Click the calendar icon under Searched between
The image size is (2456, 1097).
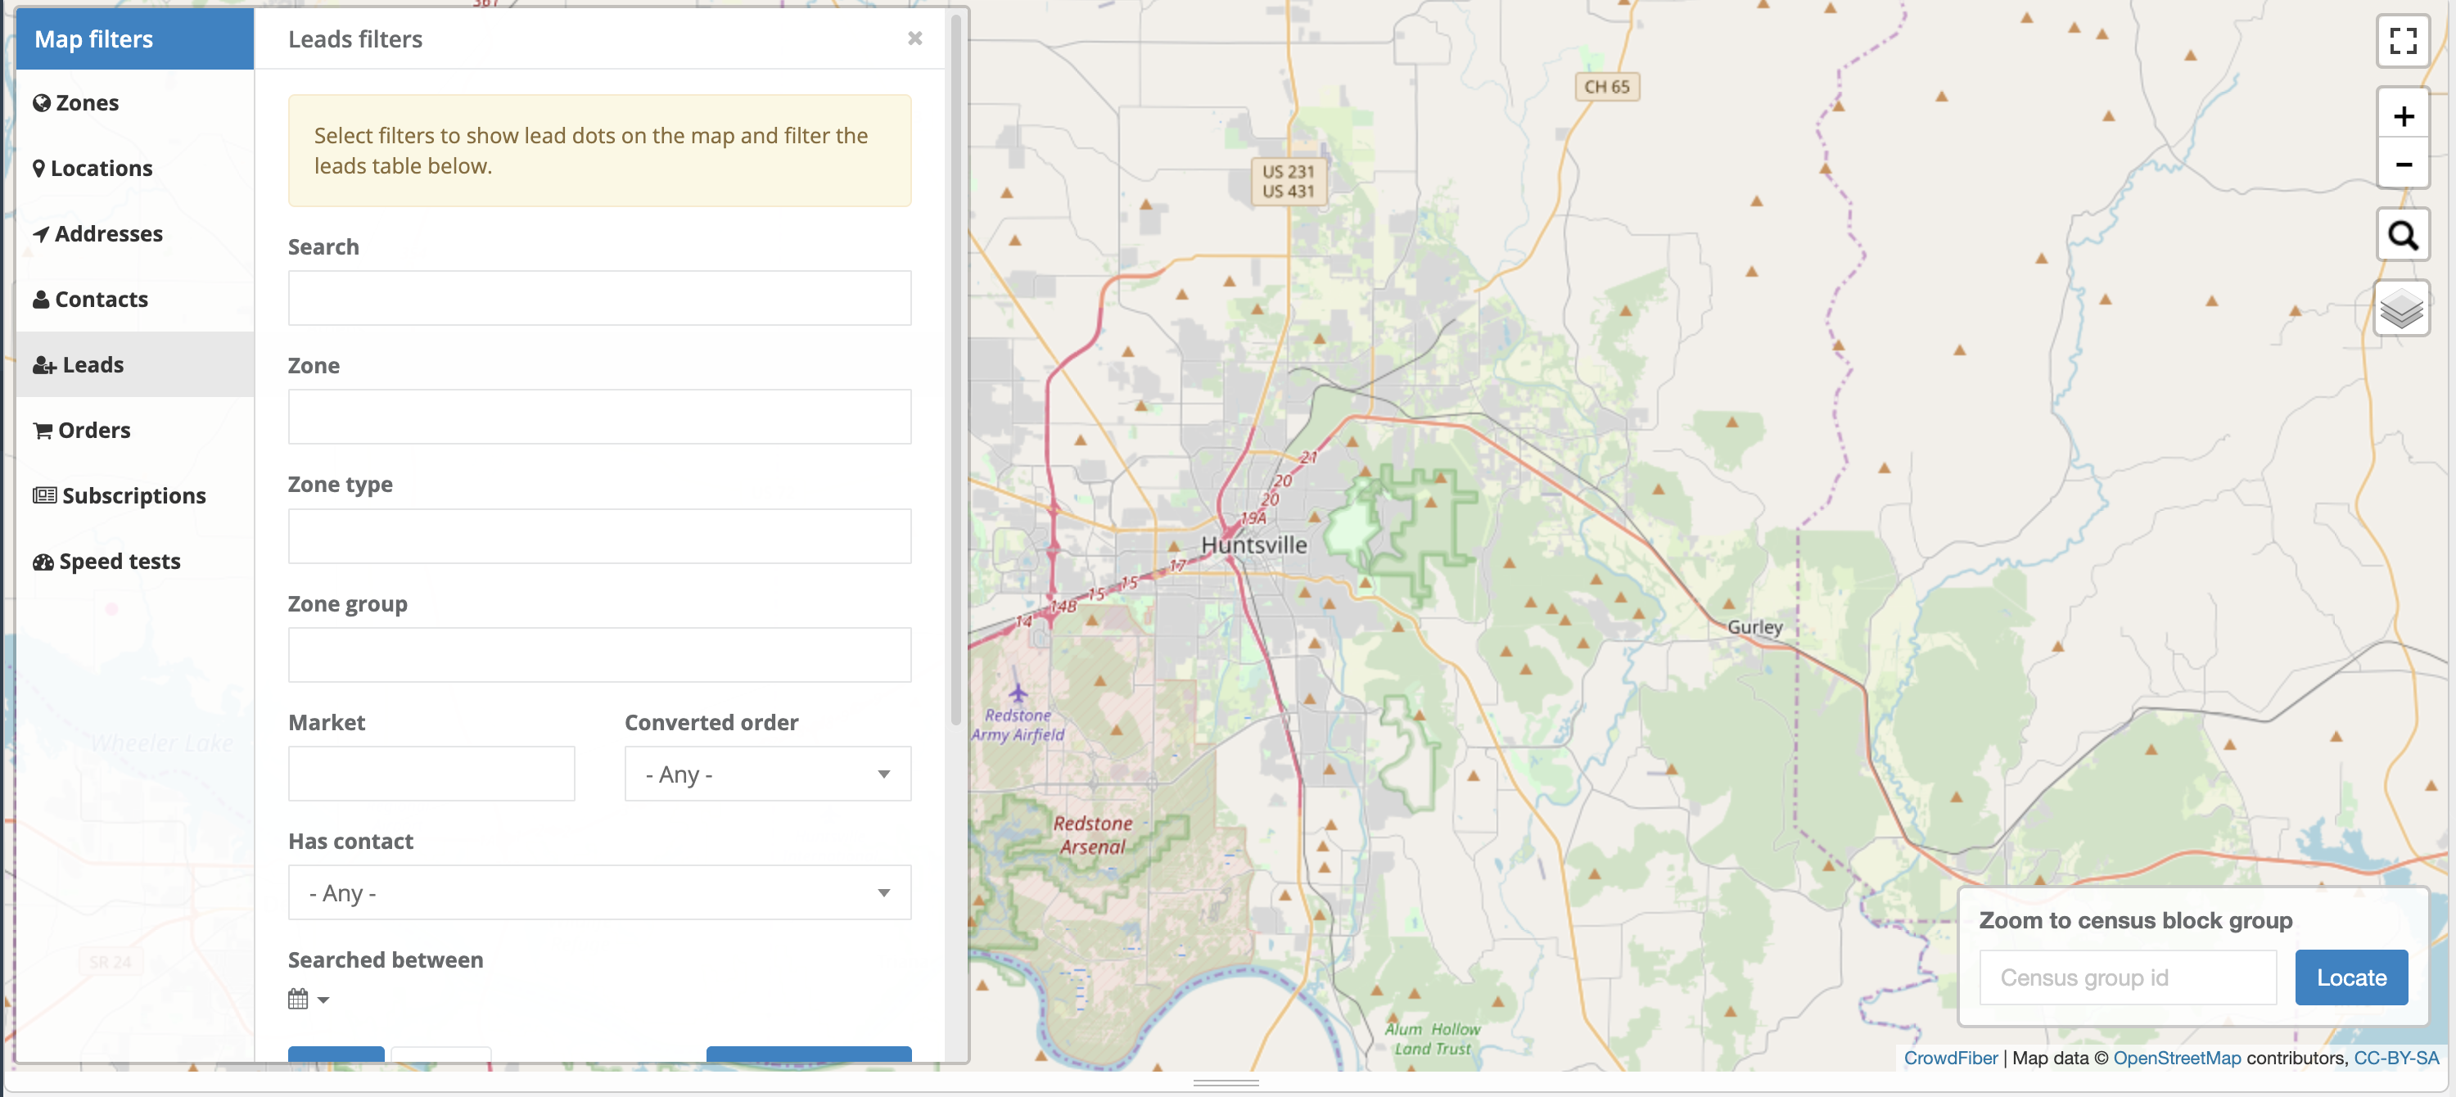coord(299,998)
